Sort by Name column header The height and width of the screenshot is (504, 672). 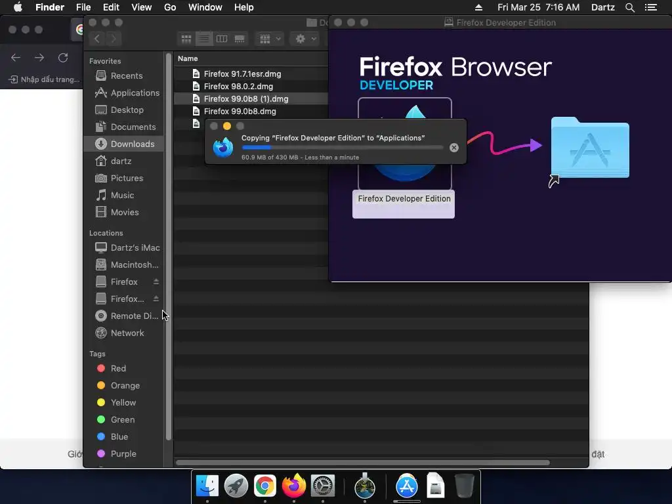click(x=188, y=58)
